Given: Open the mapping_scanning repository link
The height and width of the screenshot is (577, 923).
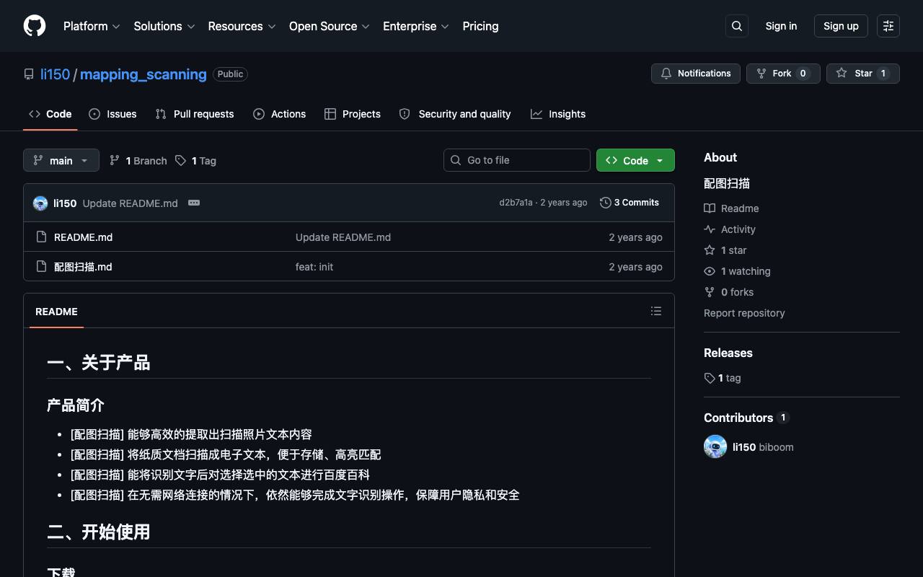Looking at the screenshot, I should tap(143, 74).
